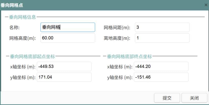Click start point x轴坐标 (m) label
This screenshot has width=209, height=105.
click(x=22, y=67)
